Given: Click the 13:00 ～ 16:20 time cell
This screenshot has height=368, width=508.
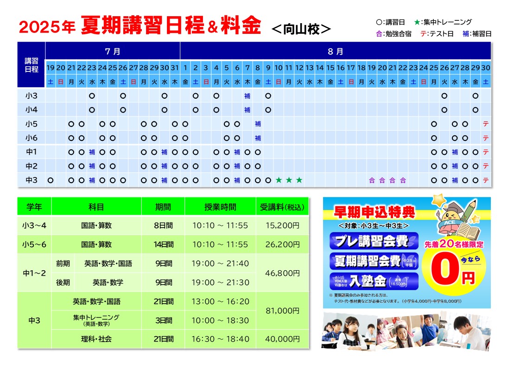Looking at the screenshot, I should (x=220, y=301).
